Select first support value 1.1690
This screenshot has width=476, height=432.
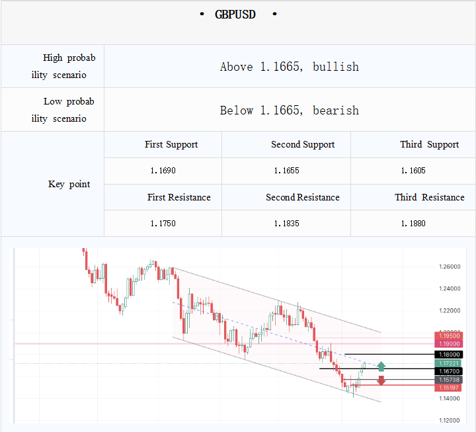pyautogui.click(x=163, y=171)
